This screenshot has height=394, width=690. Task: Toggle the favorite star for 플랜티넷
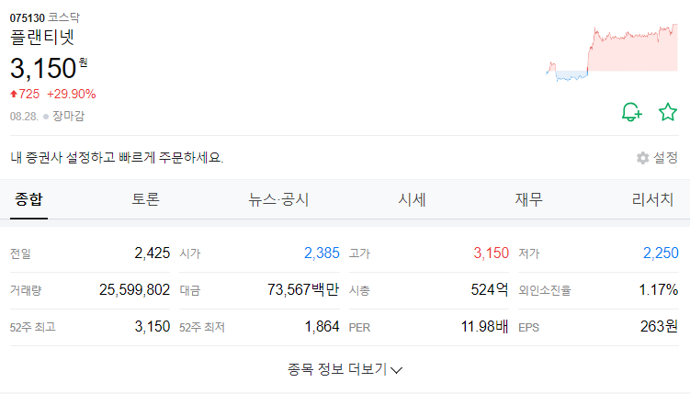point(668,112)
